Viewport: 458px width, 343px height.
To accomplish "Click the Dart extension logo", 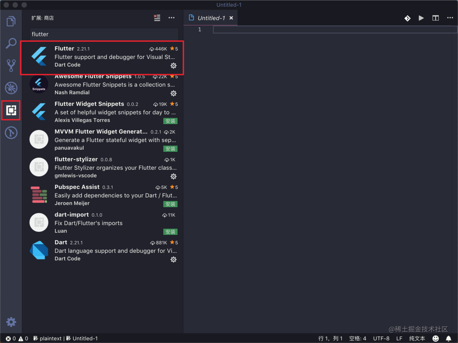I will click(39, 250).
